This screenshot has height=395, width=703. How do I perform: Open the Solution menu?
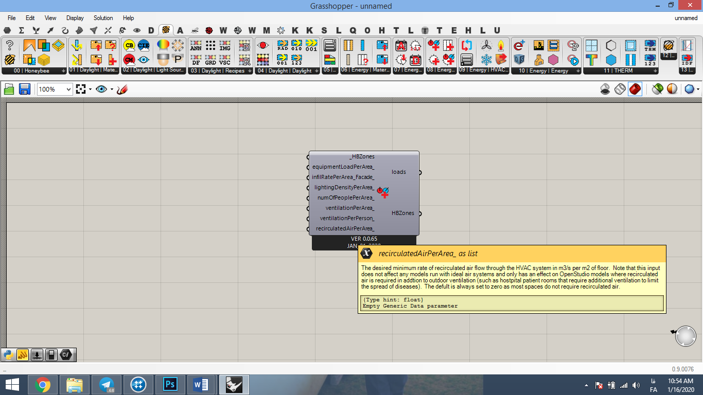point(103,18)
